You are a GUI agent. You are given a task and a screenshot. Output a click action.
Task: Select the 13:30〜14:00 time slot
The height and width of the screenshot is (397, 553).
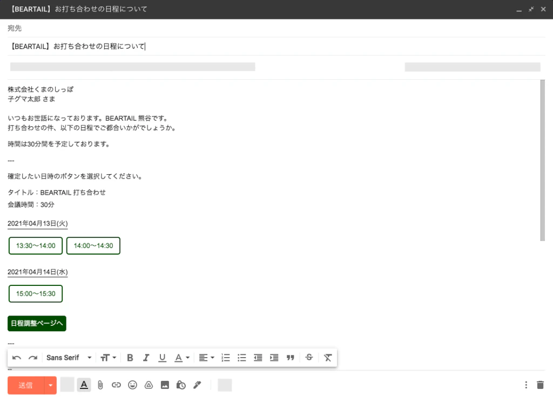point(36,246)
